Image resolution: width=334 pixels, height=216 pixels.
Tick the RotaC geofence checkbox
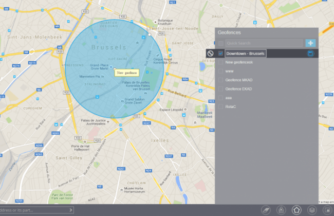pos(220,106)
